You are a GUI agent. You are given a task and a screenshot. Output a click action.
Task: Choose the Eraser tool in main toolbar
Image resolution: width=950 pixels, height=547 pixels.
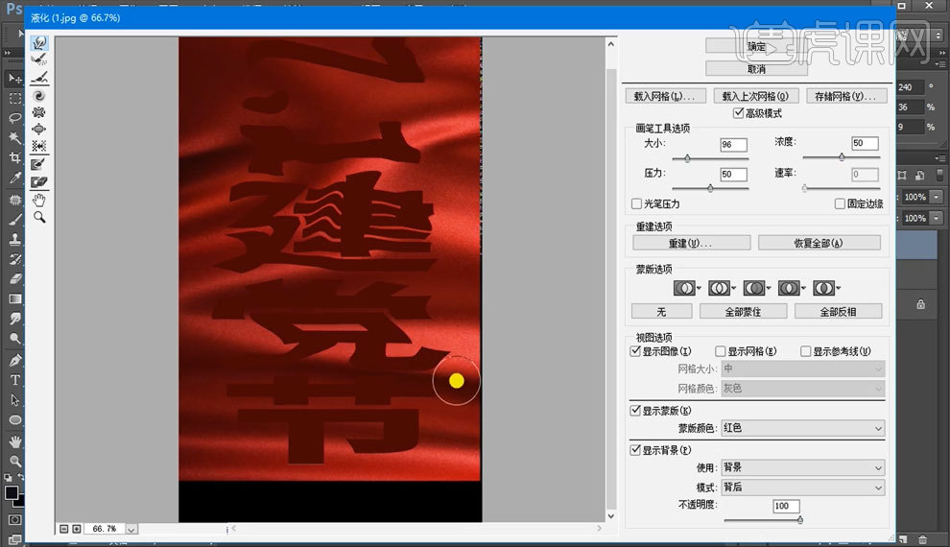pos(14,278)
